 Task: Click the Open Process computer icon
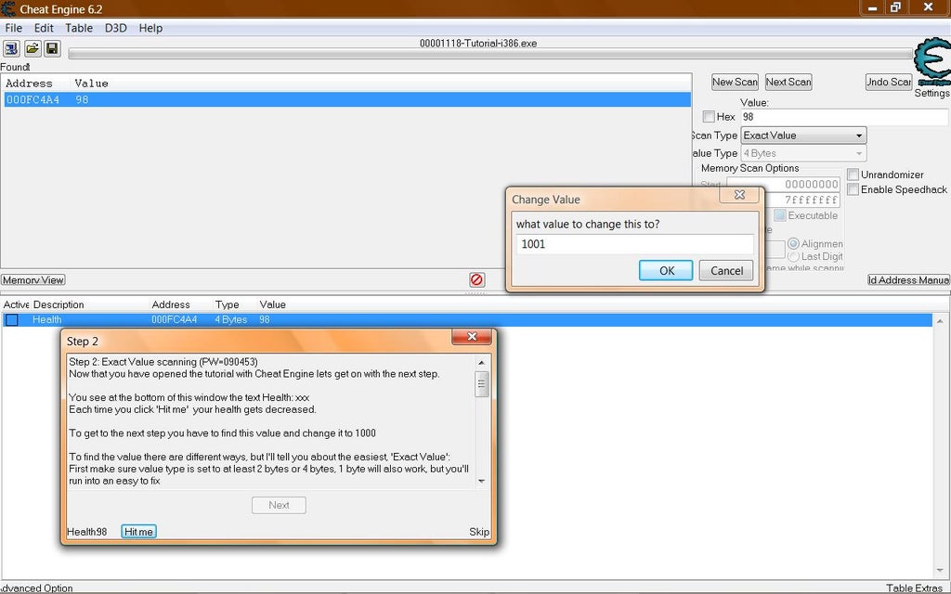[12, 48]
